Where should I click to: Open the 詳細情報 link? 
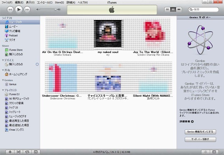click(x=187, y=121)
